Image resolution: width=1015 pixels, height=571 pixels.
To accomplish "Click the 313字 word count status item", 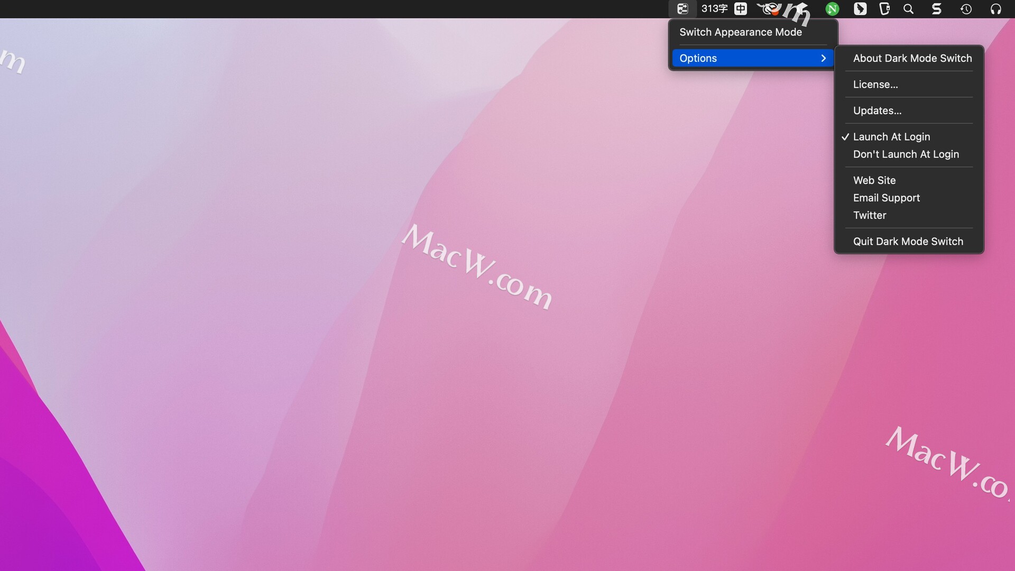I will pyautogui.click(x=714, y=8).
